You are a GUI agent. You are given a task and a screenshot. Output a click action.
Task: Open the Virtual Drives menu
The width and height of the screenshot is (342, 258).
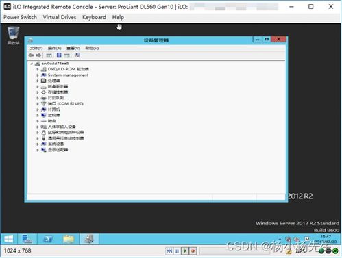[x=60, y=17]
